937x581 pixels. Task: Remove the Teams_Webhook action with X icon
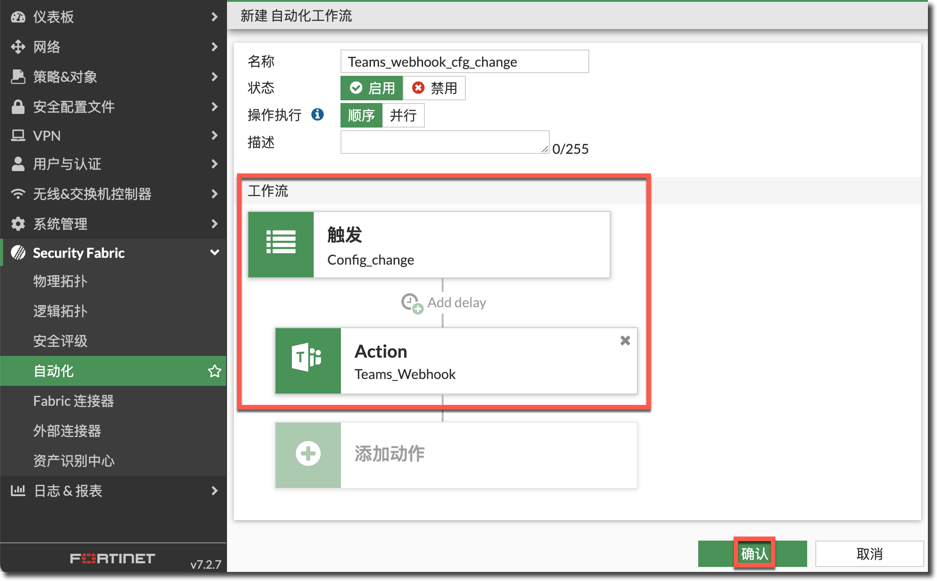pyautogui.click(x=625, y=340)
